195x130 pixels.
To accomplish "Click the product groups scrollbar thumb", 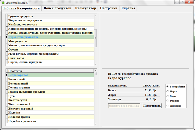I will pyautogui.click(x=96, y=38).
